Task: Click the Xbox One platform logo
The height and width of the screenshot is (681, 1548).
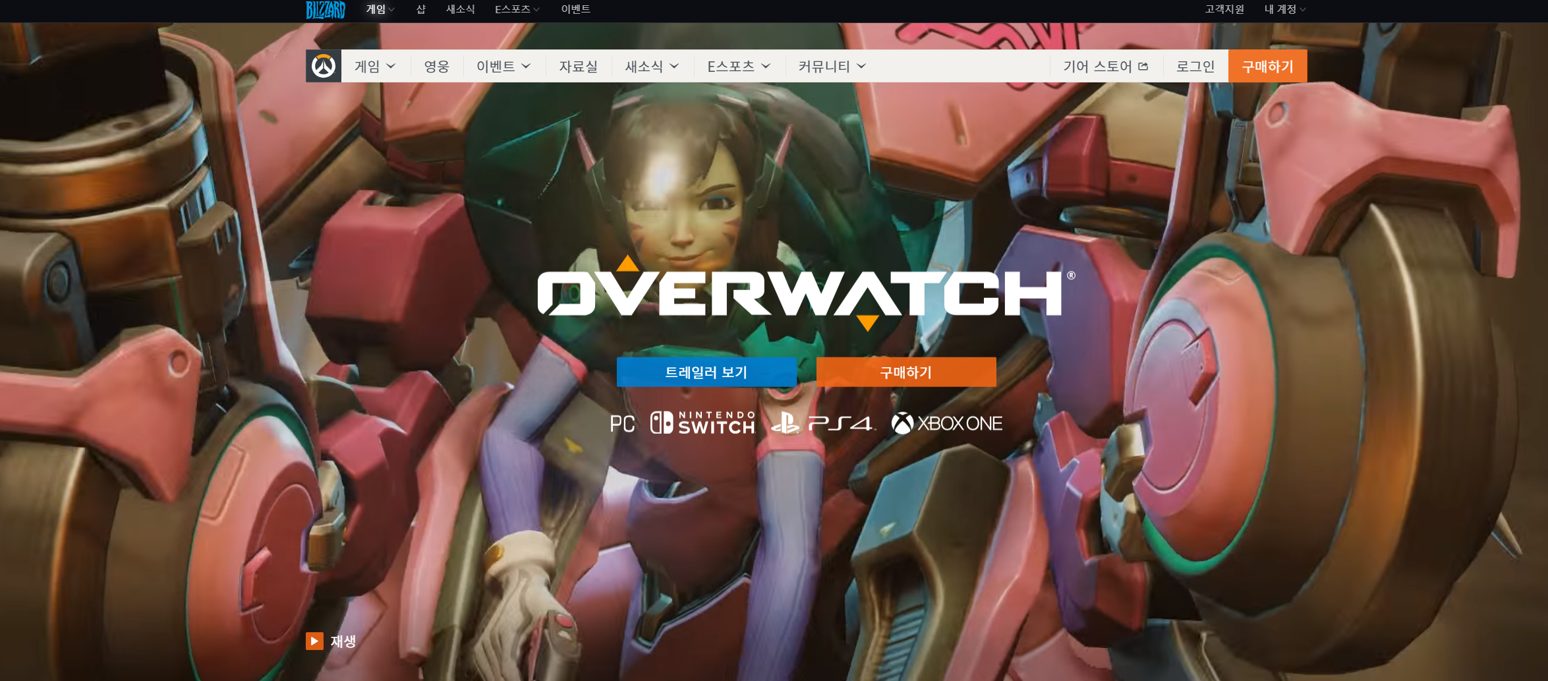Action: 947,423
